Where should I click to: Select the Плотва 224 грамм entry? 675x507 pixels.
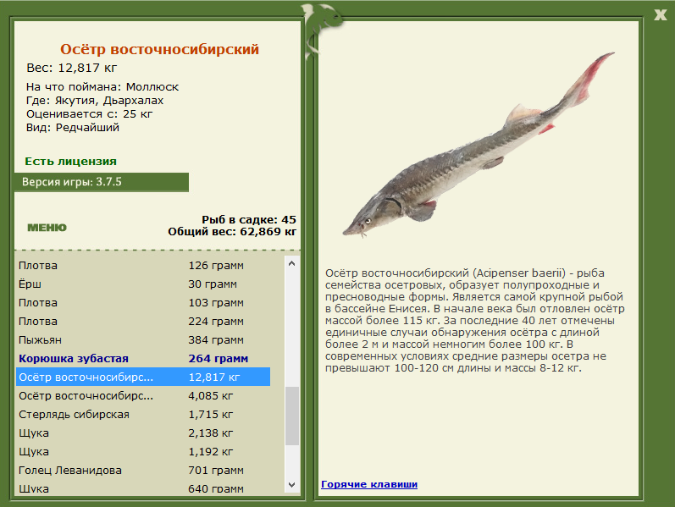click(x=143, y=321)
